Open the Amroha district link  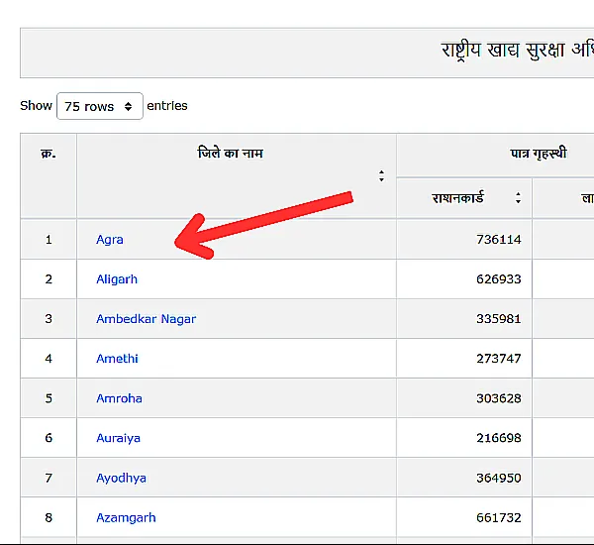coord(119,398)
